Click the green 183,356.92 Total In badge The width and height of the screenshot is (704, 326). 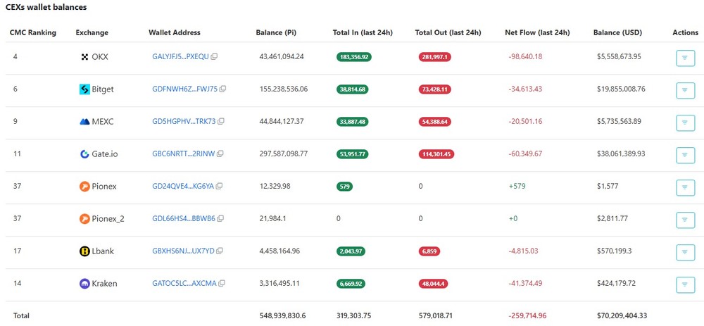coord(354,56)
